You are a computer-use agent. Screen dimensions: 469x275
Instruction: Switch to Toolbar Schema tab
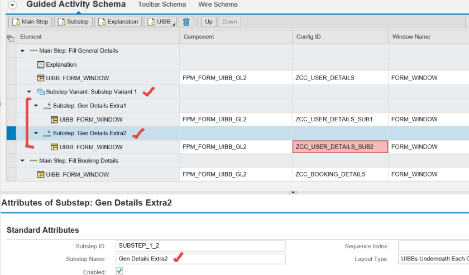tap(162, 4)
